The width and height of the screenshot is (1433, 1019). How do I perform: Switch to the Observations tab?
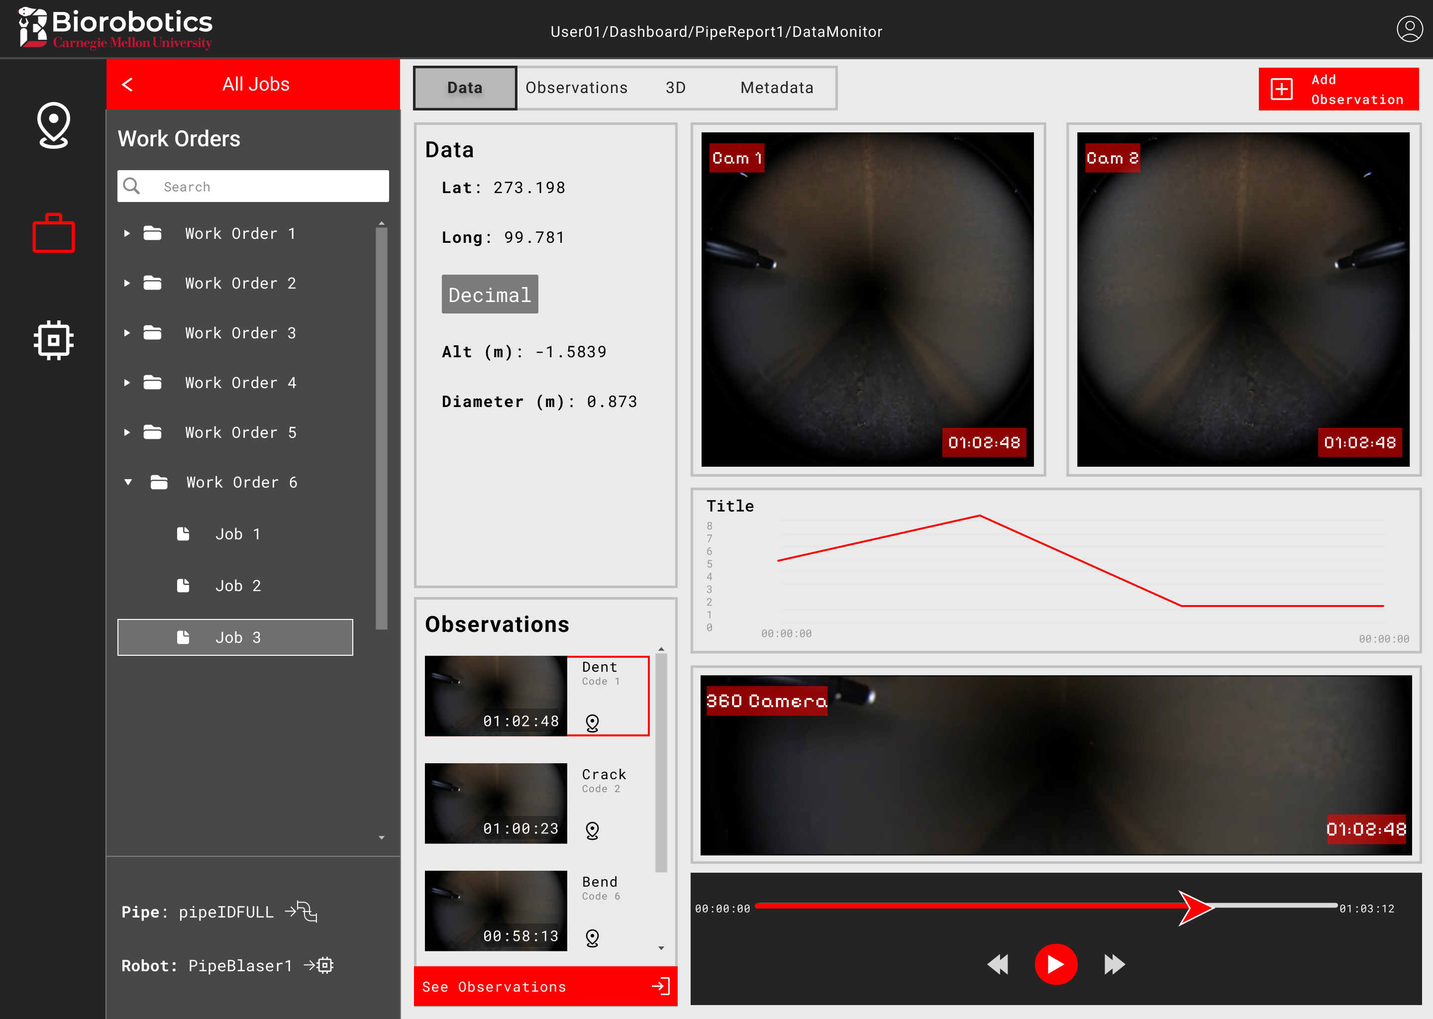576,88
